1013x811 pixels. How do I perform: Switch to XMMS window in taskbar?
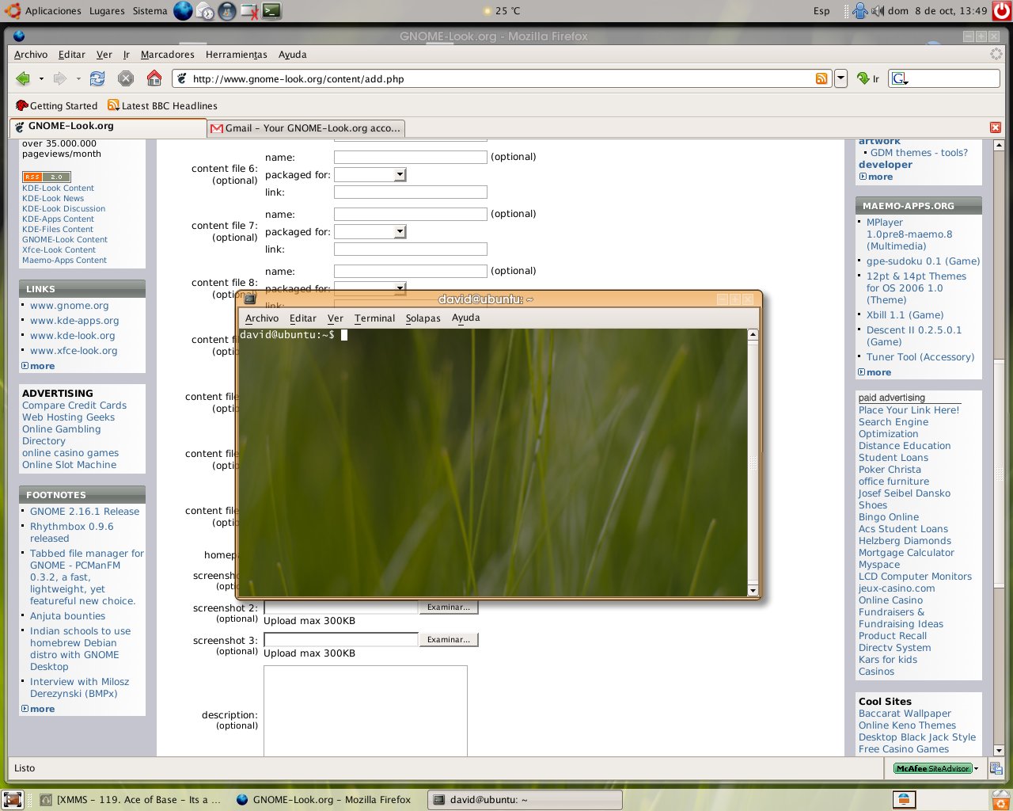131,800
